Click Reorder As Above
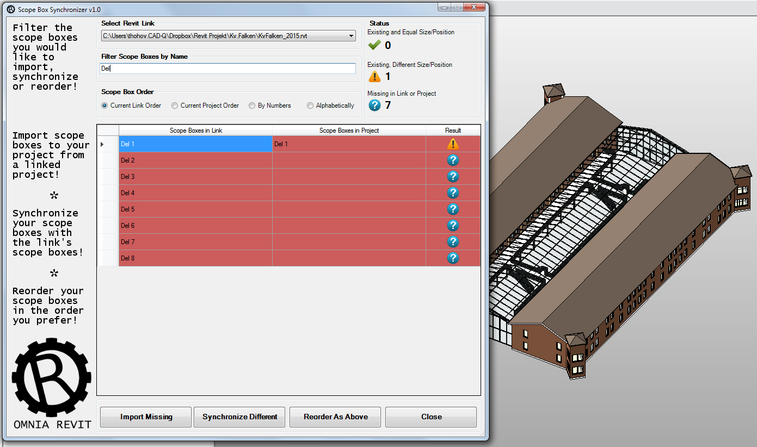Viewport: 757px width, 447px height. 335,417
